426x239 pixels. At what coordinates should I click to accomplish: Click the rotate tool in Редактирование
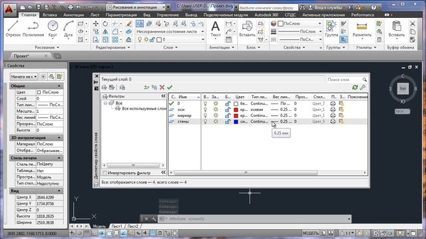coord(105,24)
